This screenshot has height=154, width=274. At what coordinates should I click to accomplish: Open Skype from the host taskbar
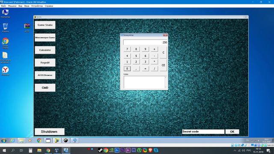(x=156, y=150)
